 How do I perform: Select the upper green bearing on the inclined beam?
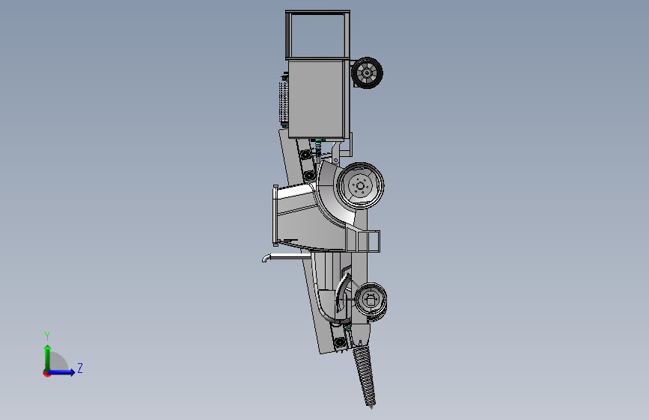coord(305,155)
